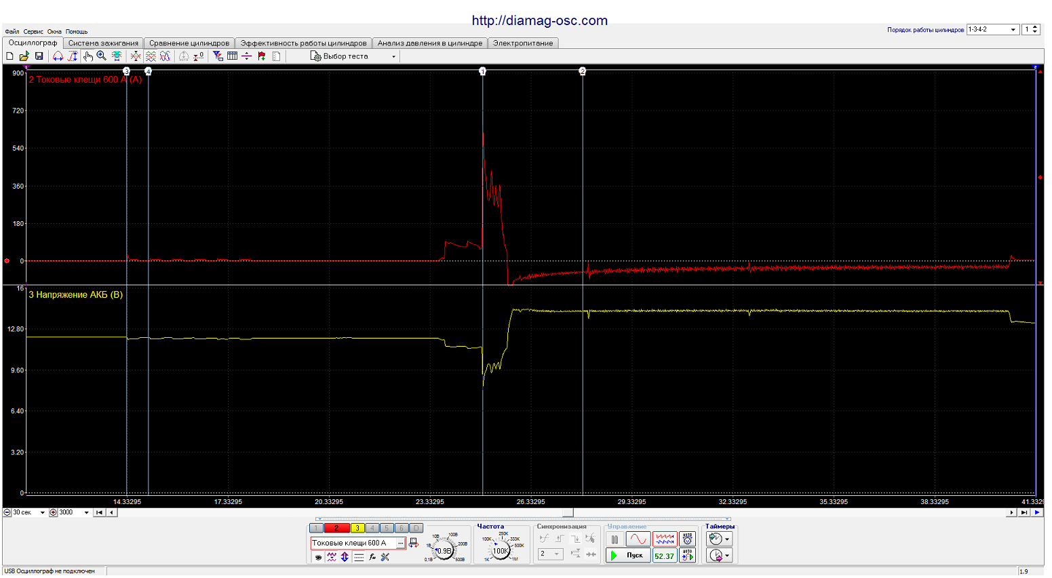Click the blue vertical arrows scale icon
Screen dimensions: 1052x578
pyautogui.click(x=345, y=557)
